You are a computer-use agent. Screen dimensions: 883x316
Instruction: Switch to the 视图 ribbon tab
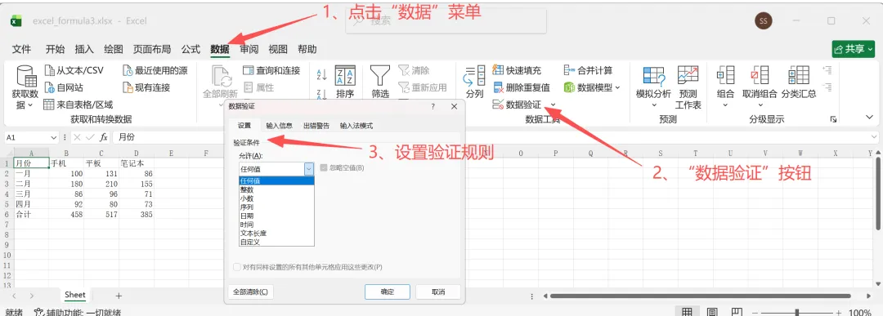point(278,50)
